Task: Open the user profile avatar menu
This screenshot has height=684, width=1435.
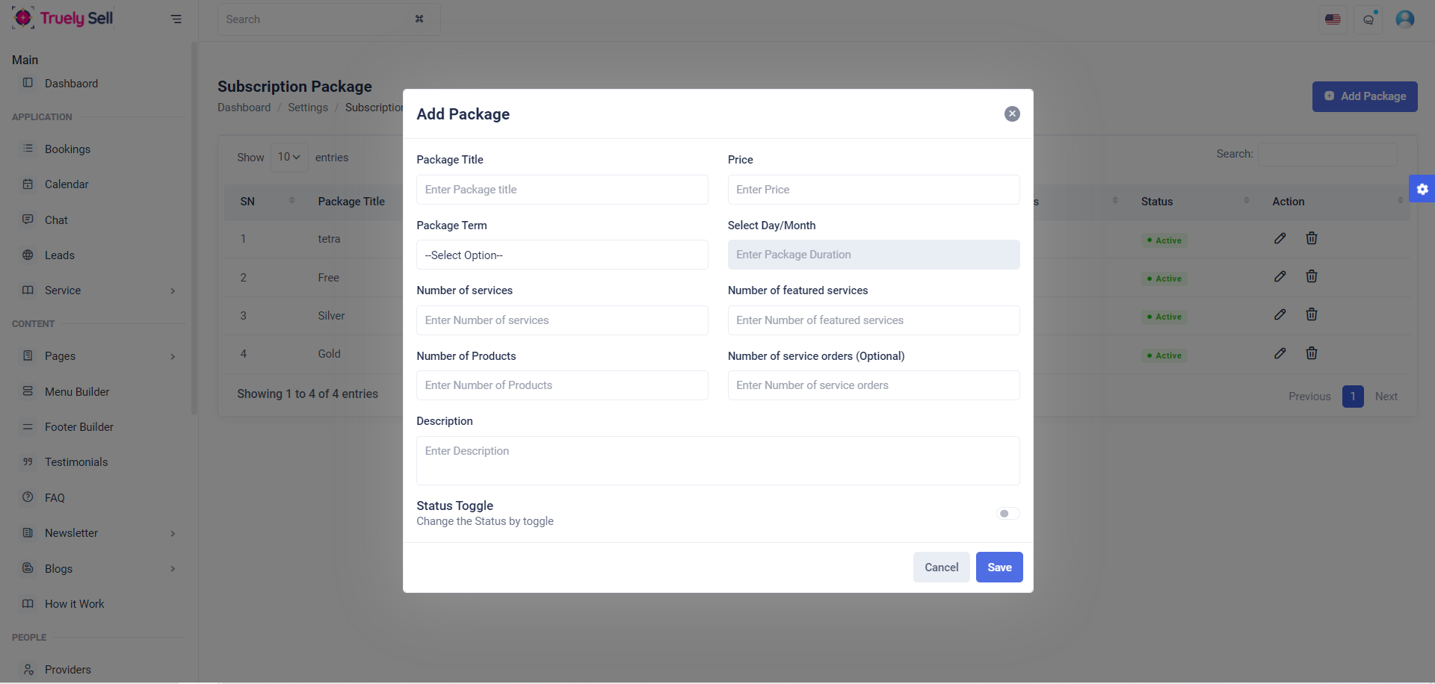Action: pyautogui.click(x=1405, y=19)
